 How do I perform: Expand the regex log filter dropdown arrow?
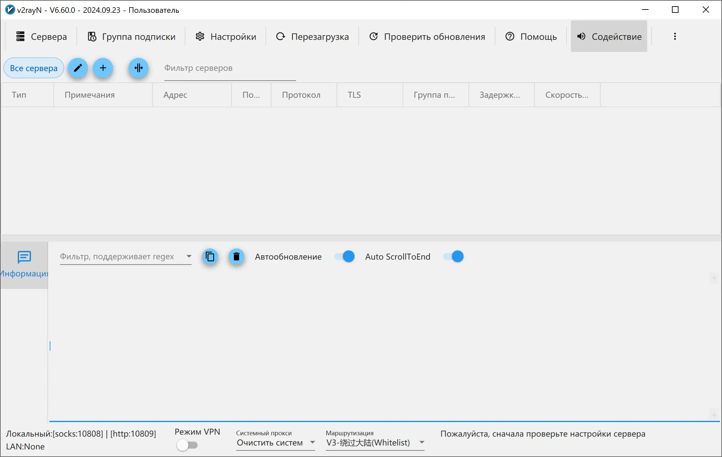(x=189, y=256)
